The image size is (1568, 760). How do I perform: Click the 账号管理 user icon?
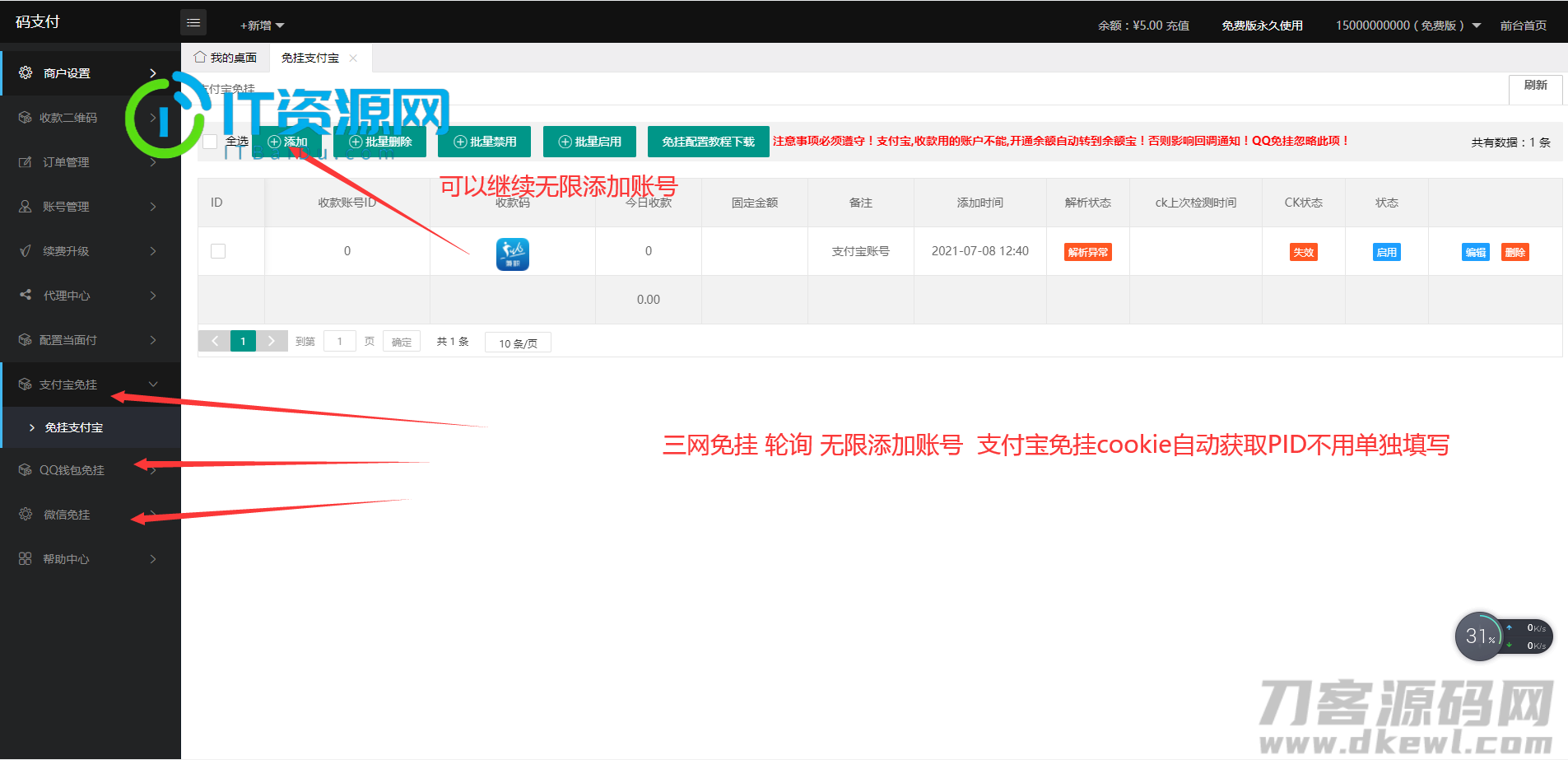tap(26, 207)
